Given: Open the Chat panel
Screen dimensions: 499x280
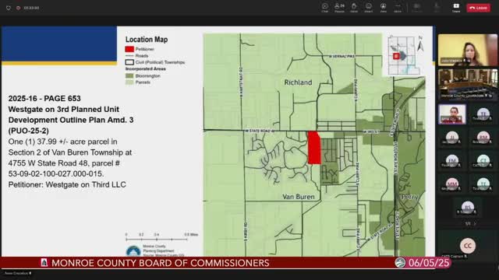Looking at the screenshot, I should click(324, 8).
